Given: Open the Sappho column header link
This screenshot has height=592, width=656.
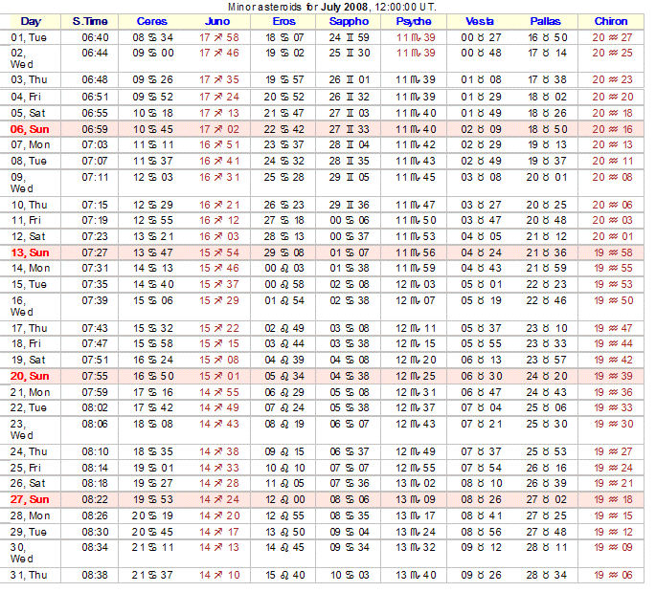Looking at the screenshot, I should pyautogui.click(x=349, y=21).
